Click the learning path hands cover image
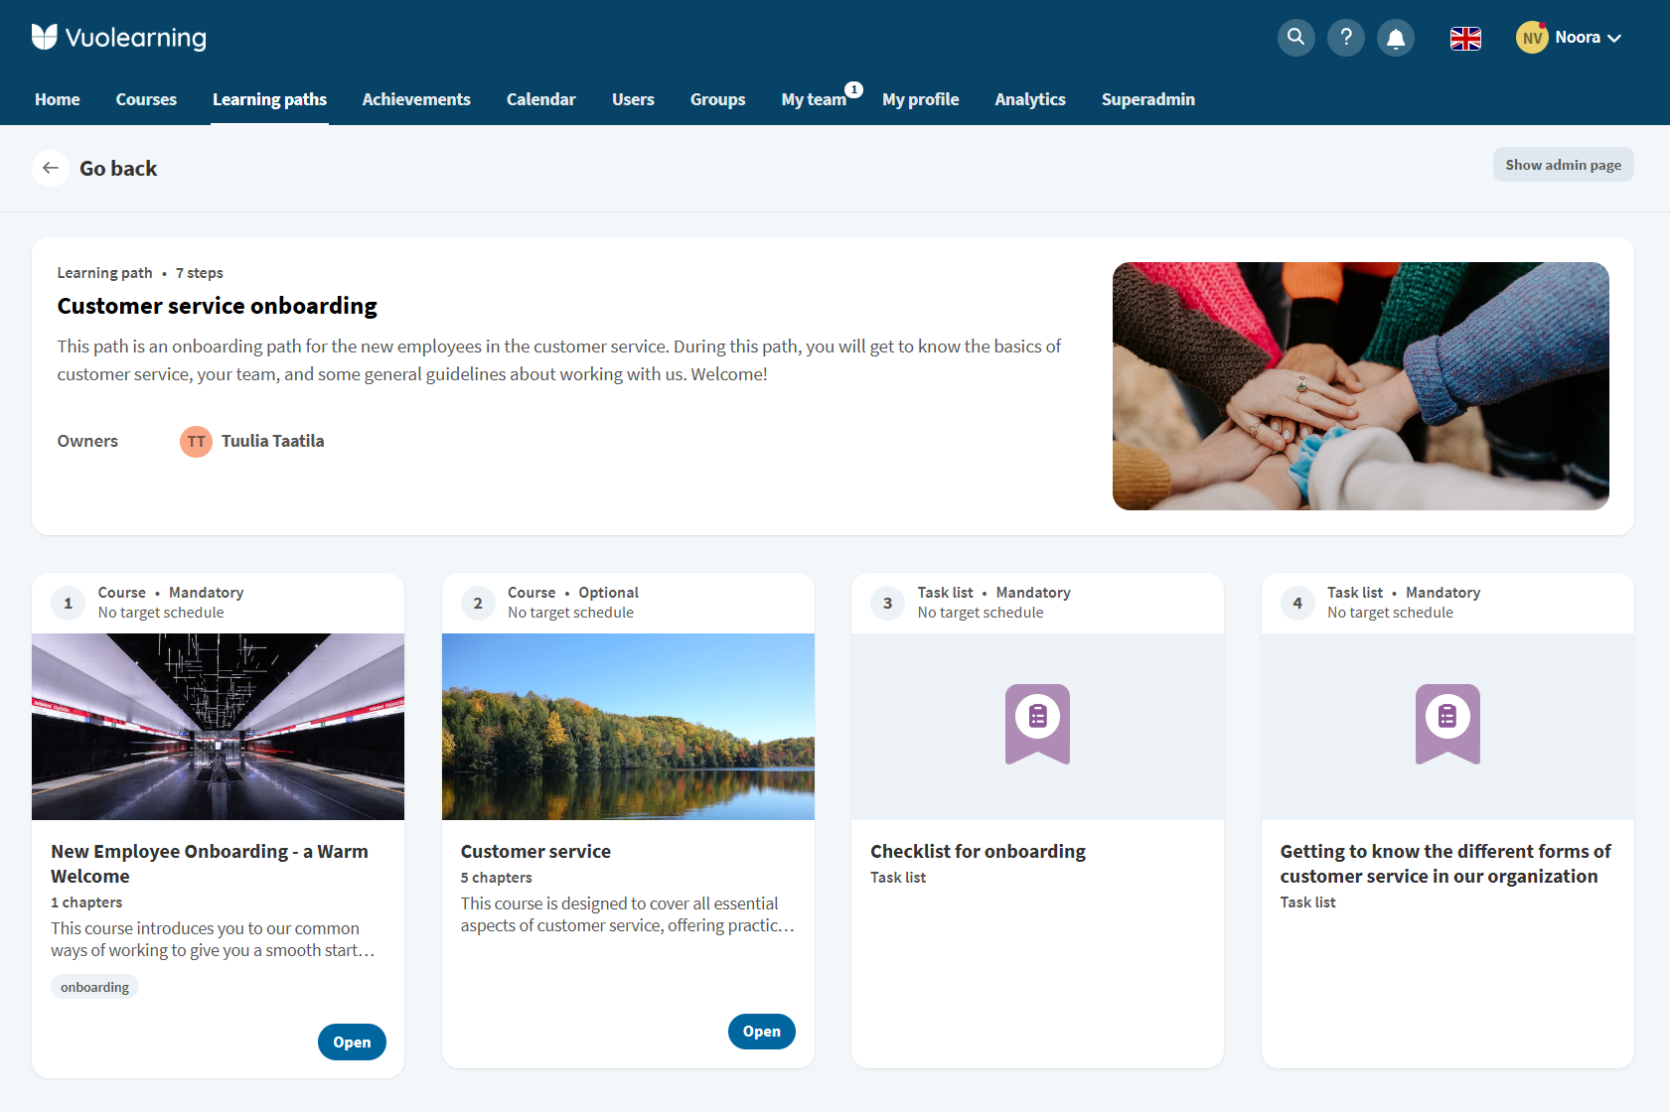This screenshot has width=1670, height=1112. tap(1361, 386)
